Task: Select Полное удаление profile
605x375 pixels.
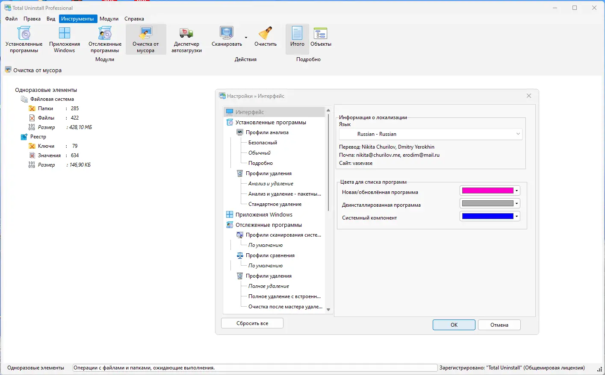Action: pyautogui.click(x=269, y=286)
